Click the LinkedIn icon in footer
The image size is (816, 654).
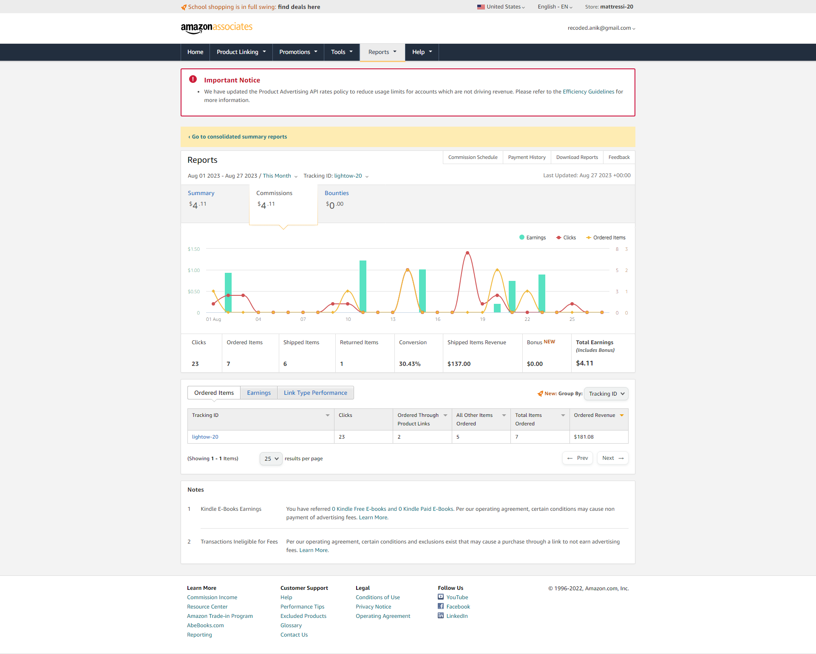click(x=441, y=615)
